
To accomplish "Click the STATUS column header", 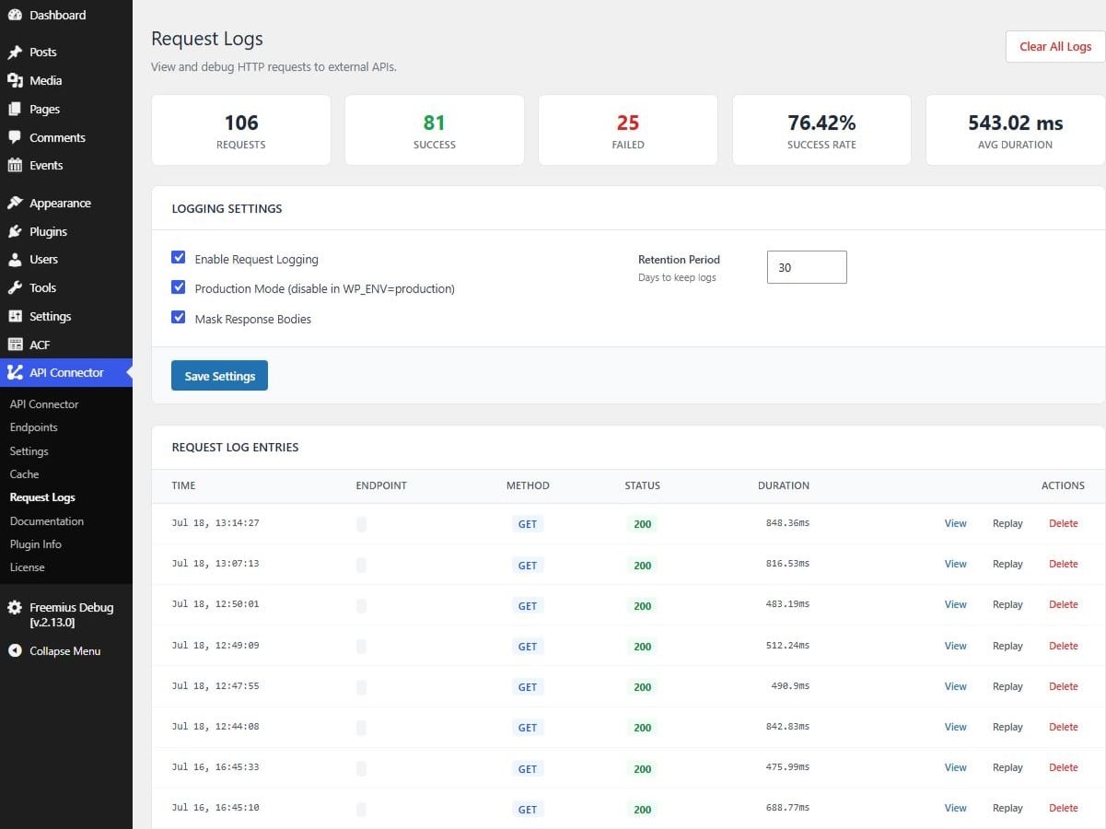I will [642, 485].
